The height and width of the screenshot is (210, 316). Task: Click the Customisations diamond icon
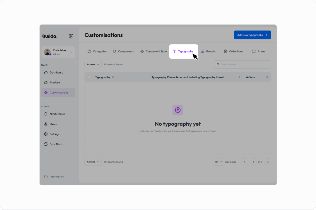[46, 92]
